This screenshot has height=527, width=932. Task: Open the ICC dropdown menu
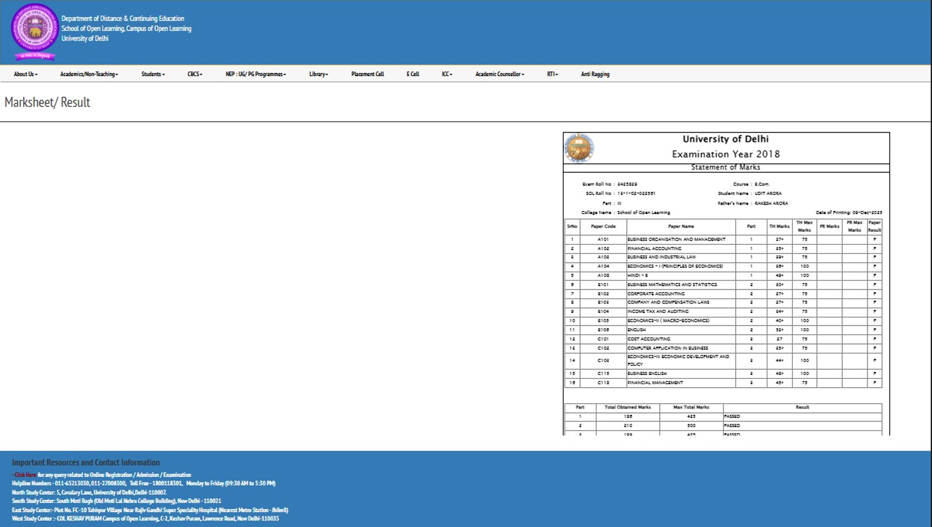447,74
